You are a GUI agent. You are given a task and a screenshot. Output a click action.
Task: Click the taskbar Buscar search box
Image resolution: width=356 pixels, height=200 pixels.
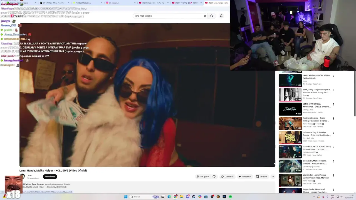pyautogui.click(x=145, y=197)
